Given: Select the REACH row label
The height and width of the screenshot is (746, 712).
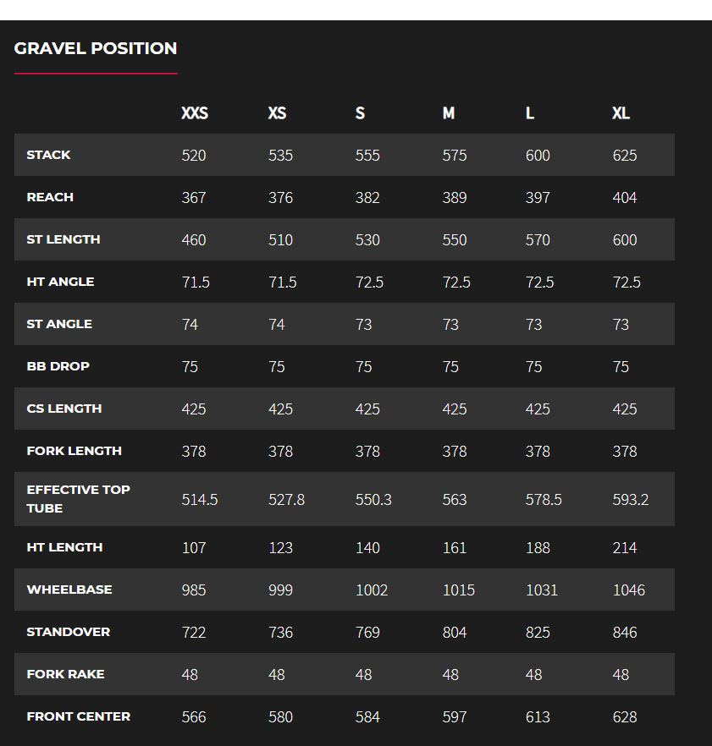Looking at the screenshot, I should click(x=50, y=197).
